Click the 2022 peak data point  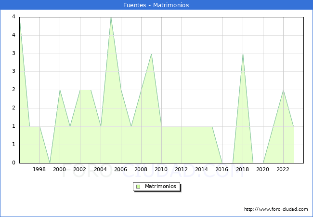[284, 90]
